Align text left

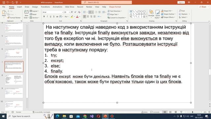pyautogui.click(x=84, y=17)
